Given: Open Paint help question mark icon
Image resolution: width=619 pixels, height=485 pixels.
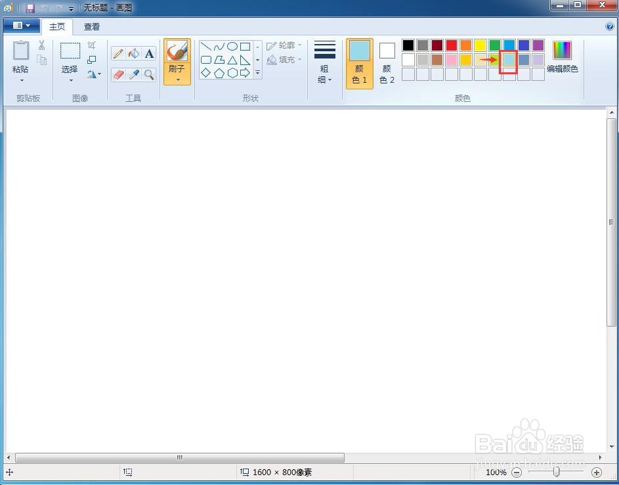Looking at the screenshot, I should pos(610,26).
